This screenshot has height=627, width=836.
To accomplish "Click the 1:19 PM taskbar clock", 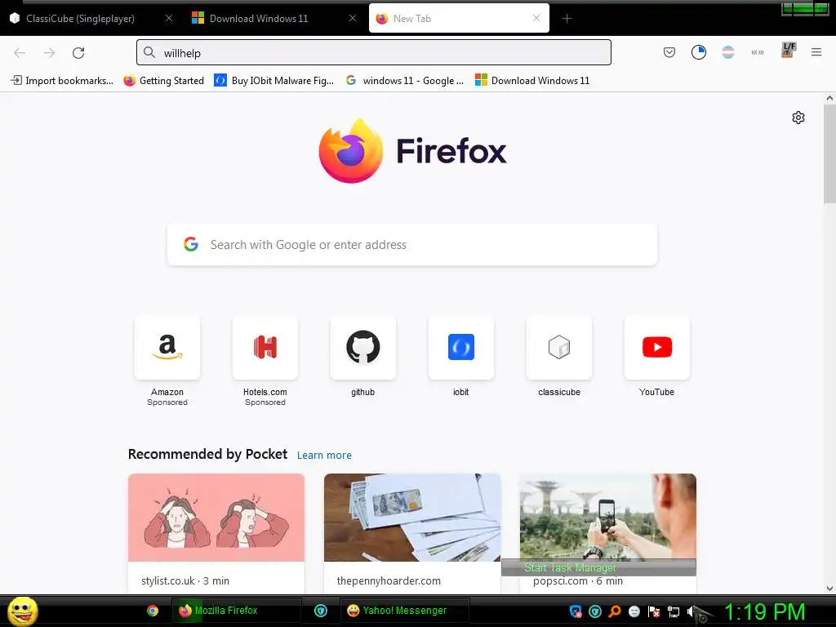I will point(764,611).
